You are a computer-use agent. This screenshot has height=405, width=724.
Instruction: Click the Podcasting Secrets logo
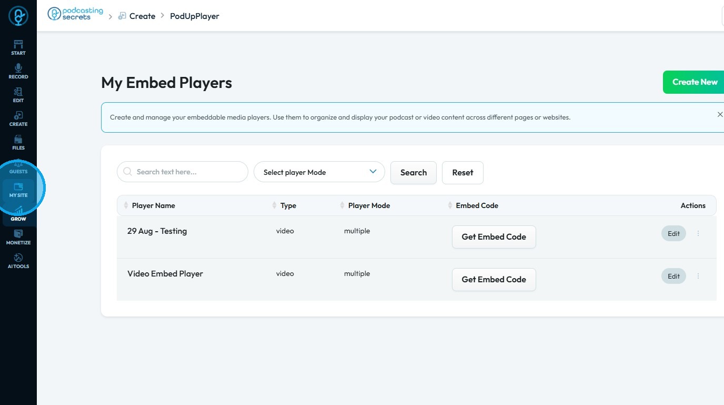(x=76, y=14)
